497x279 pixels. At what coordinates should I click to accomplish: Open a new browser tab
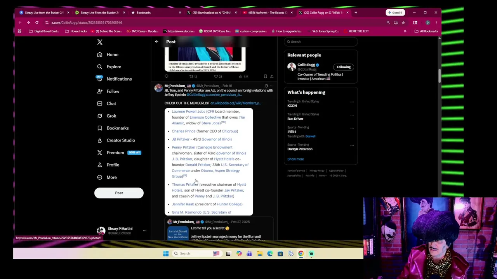coord(356,13)
